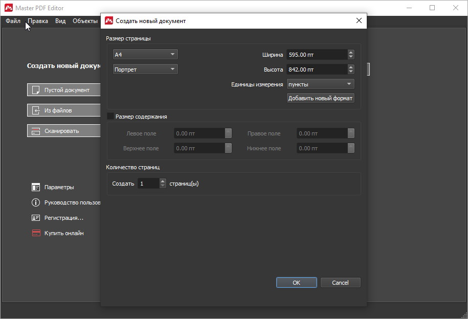Image resolution: width=468 pixels, height=319 pixels.
Task: Click the scanner icon next to Сканировать
Action: (x=36, y=131)
